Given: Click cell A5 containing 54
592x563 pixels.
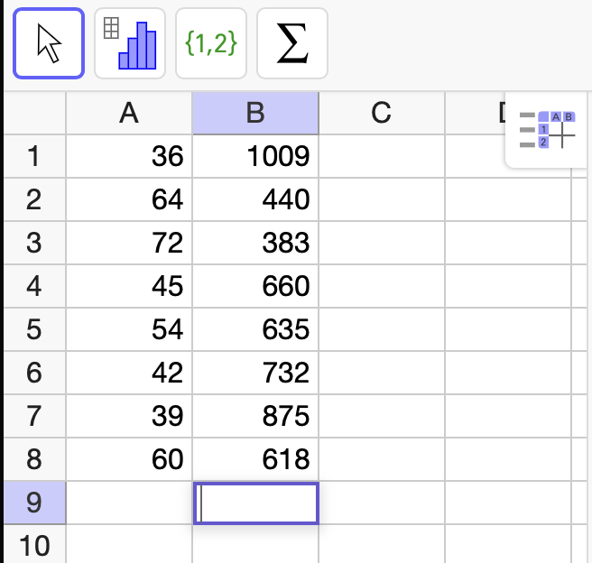Looking at the screenshot, I should tap(129, 330).
